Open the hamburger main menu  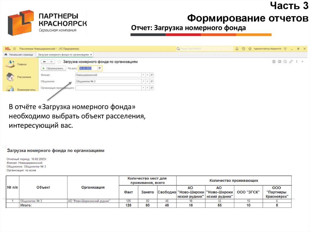pos(15,49)
